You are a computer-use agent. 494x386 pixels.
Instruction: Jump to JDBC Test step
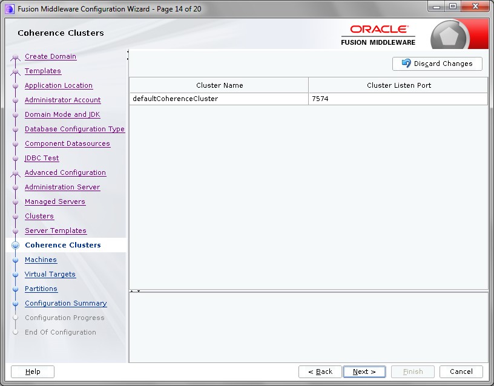42,158
